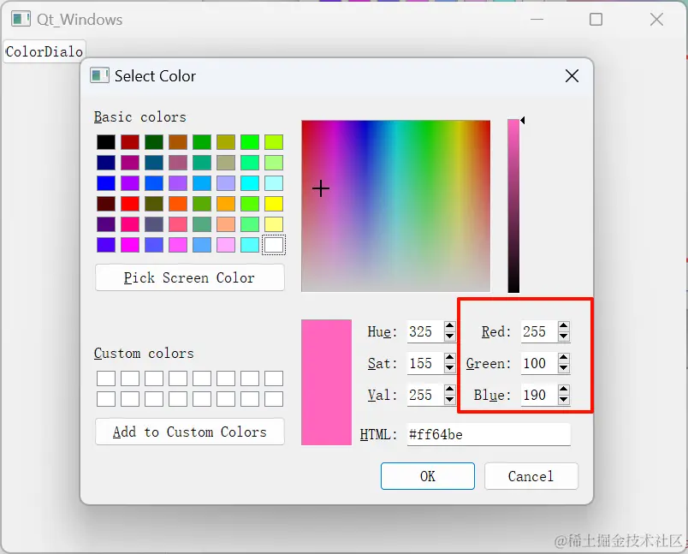Select the yellow swatch in Basic colors
Viewport: 688px width, 554px height.
tap(273, 204)
